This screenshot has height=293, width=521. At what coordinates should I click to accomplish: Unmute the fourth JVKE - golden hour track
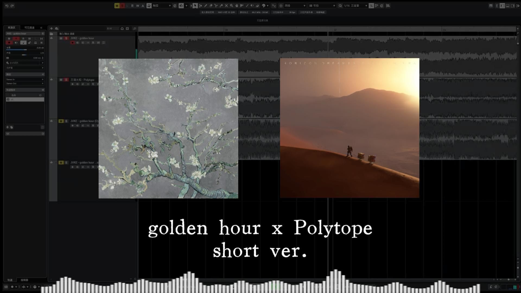click(x=61, y=163)
